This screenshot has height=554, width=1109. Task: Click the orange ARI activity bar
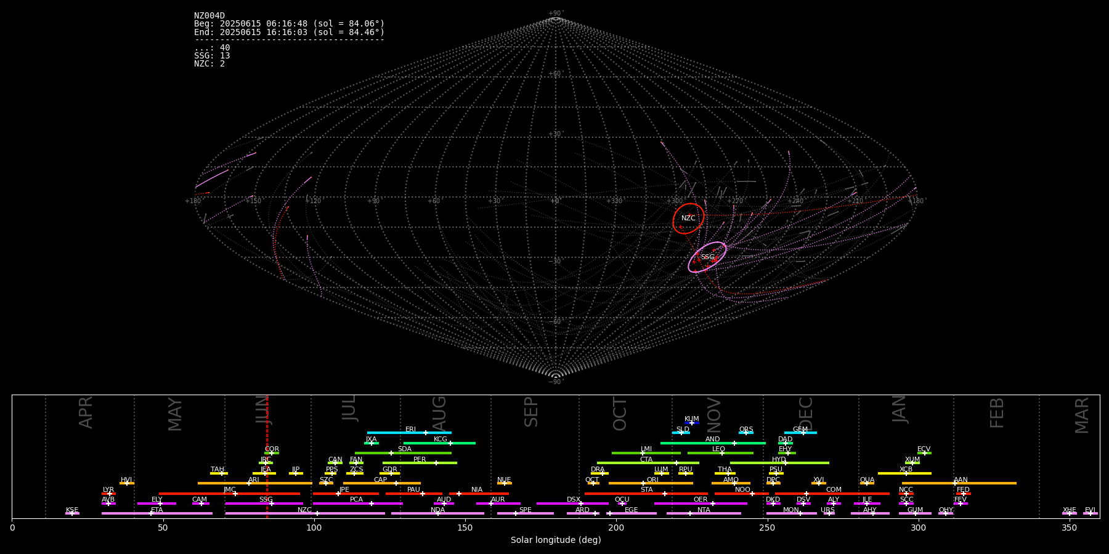pyautogui.click(x=255, y=483)
